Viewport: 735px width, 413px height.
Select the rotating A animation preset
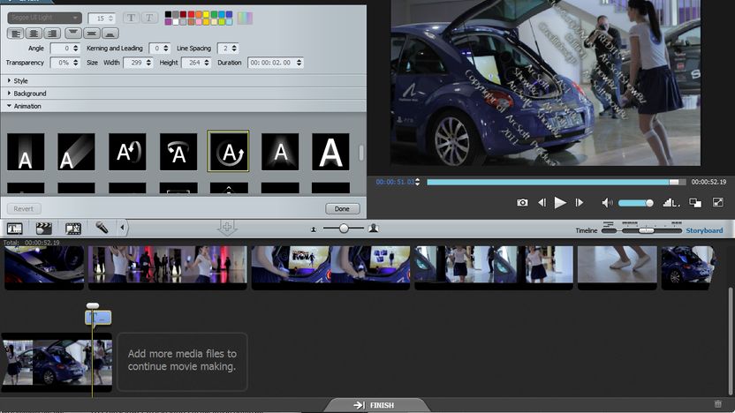coord(228,151)
